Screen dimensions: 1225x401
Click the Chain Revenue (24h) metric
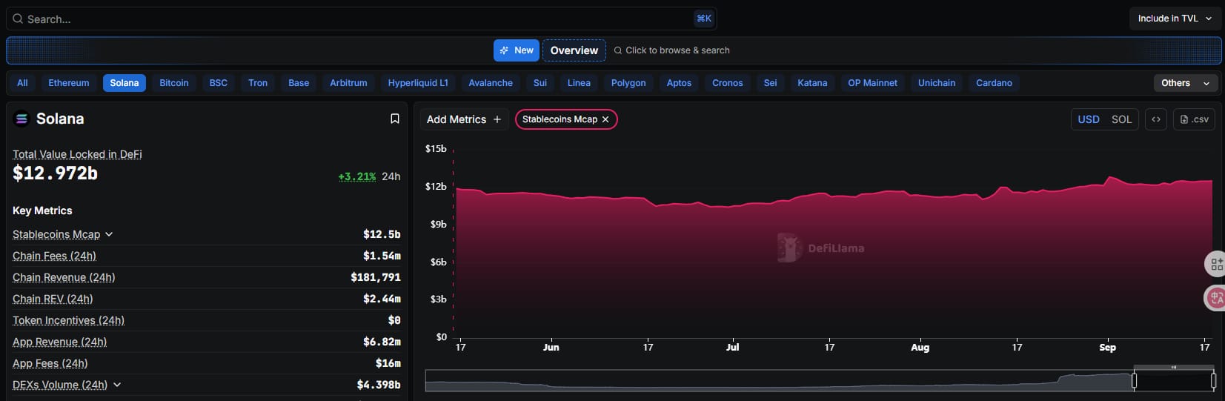click(64, 277)
